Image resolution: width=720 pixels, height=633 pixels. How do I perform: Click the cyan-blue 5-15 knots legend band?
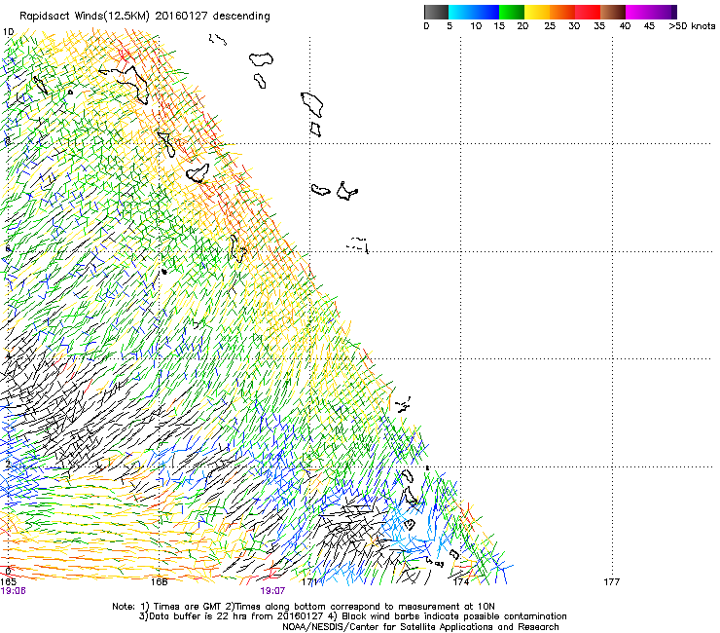[x=474, y=12]
